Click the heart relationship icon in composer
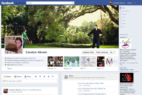This screenshot has width=142, height=95. click(x=40, y=76)
